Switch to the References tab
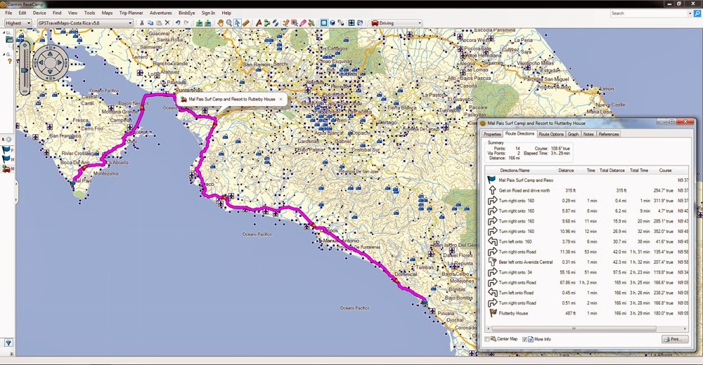703x365 pixels. tap(608, 134)
